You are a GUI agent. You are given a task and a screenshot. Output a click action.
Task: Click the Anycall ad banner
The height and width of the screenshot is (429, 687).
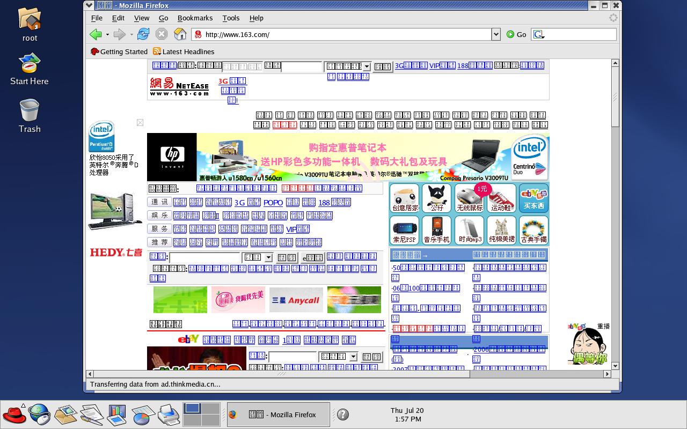point(296,300)
